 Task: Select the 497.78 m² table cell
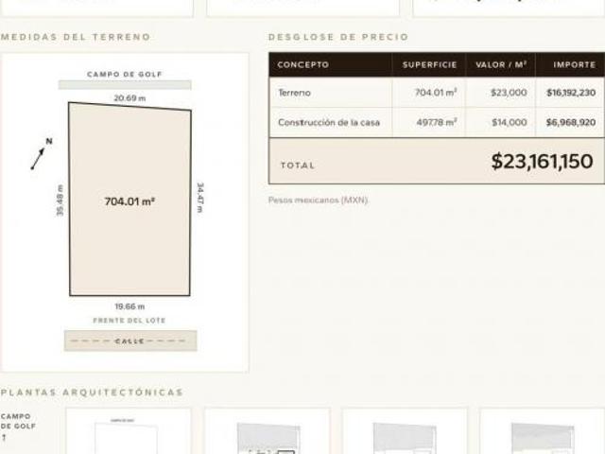(x=437, y=122)
